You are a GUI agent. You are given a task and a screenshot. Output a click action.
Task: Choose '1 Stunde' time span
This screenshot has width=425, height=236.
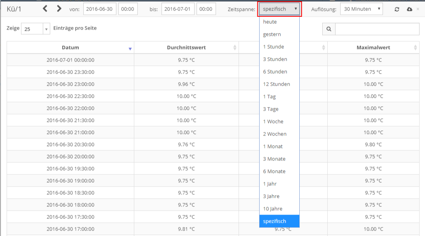[x=279, y=47]
